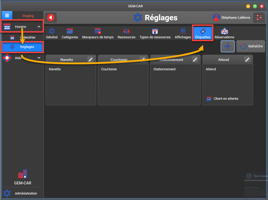Select Réglages in the sidebar
Image resolution: width=268 pixels, height=200 pixels.
click(22, 47)
